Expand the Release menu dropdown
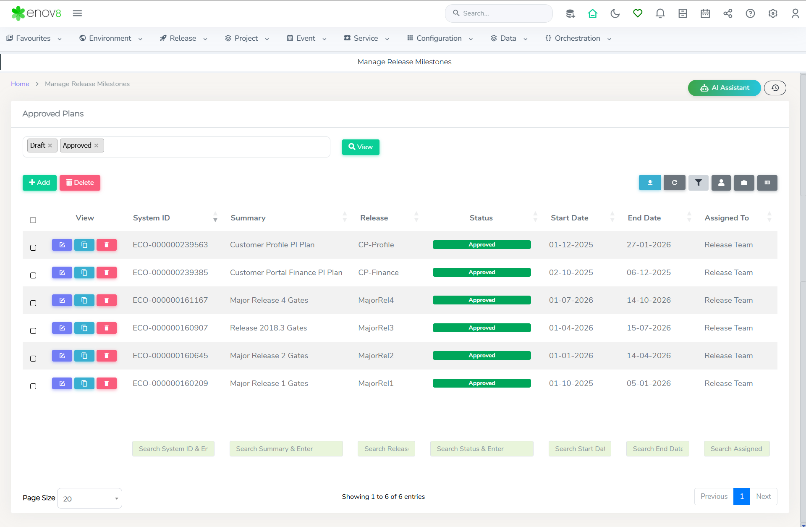Image resolution: width=806 pixels, height=527 pixels. point(183,38)
